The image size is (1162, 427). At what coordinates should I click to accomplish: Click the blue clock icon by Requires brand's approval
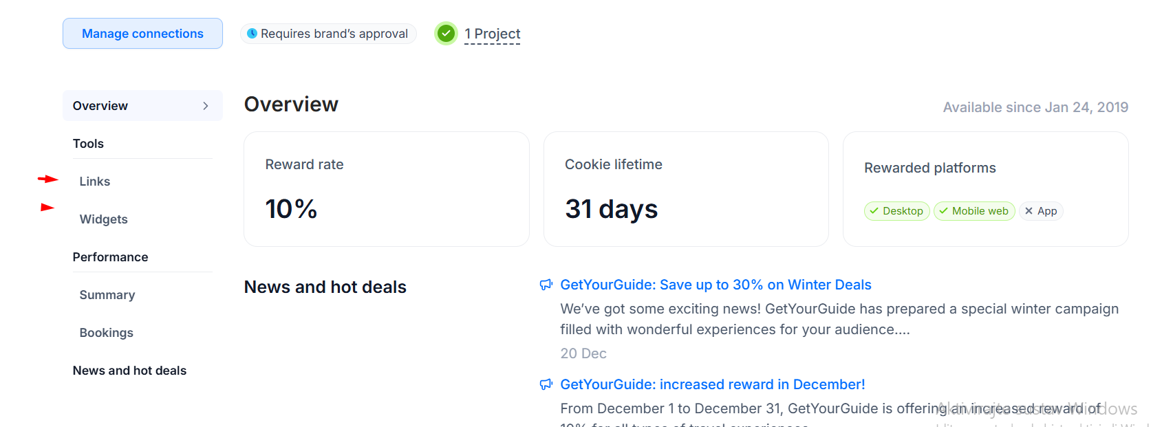[x=252, y=34]
